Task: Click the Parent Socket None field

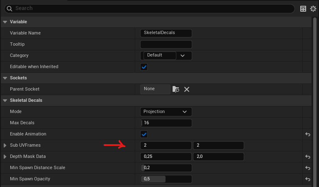Action: 155,89
